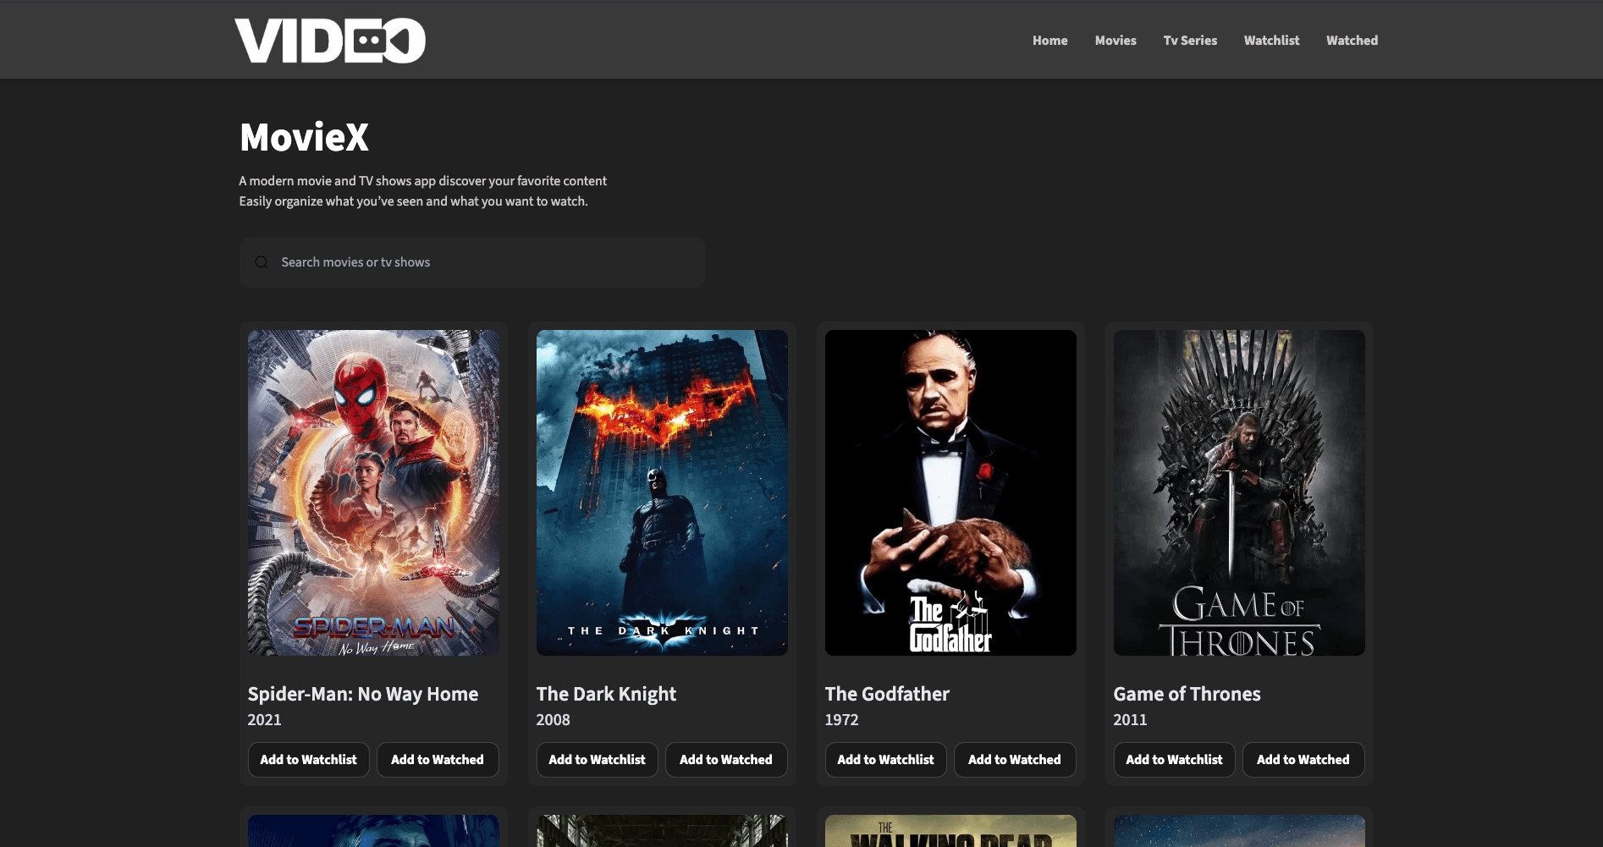Add The Dark Knight to Watched
This screenshot has width=1603, height=847.
pyautogui.click(x=726, y=760)
